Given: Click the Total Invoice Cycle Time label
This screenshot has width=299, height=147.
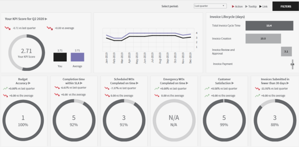Looking at the screenshot, I should 226,25.
